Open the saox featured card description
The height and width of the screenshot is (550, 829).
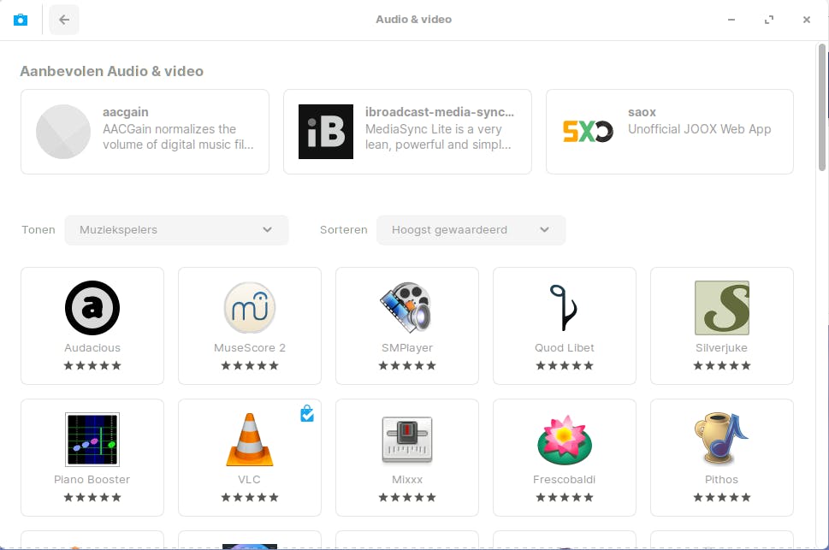click(700, 129)
